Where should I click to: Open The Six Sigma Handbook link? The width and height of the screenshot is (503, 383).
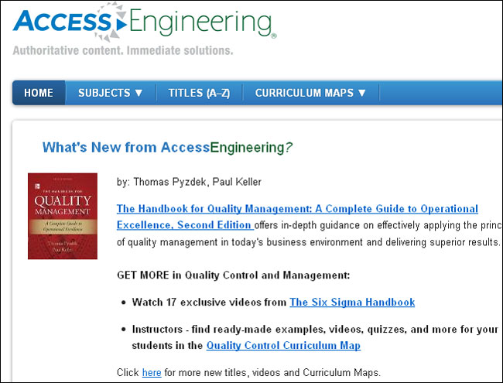click(x=352, y=303)
